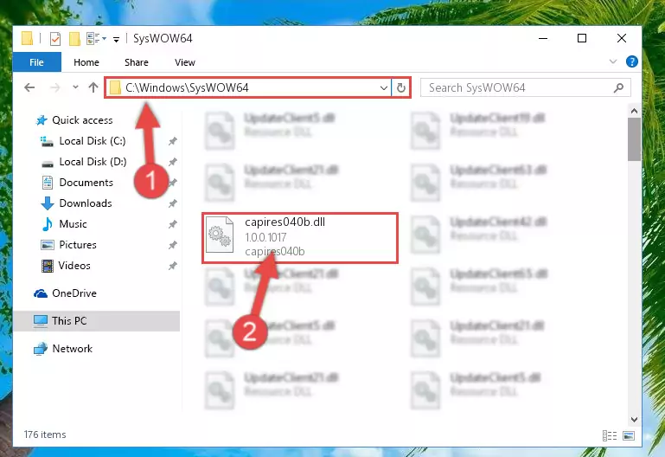Switch to the Share ribbon tab
This screenshot has width=665, height=457.
tap(137, 62)
